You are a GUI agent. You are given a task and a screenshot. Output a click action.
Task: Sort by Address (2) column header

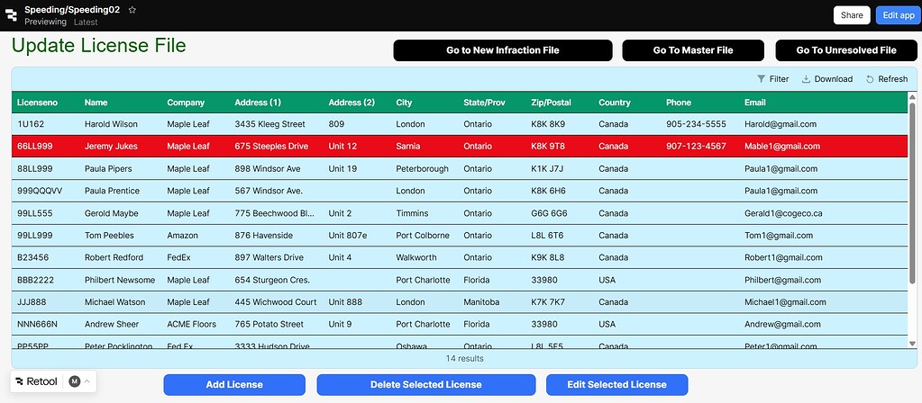(x=351, y=103)
